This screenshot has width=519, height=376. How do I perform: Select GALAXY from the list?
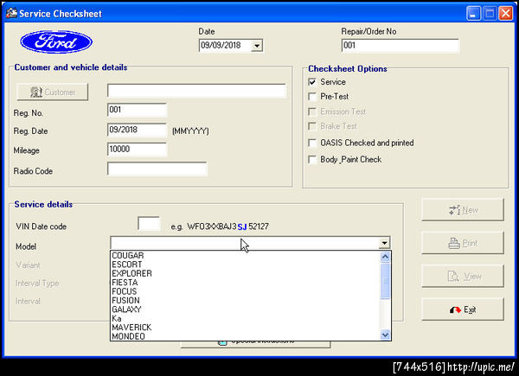pyautogui.click(x=246, y=309)
